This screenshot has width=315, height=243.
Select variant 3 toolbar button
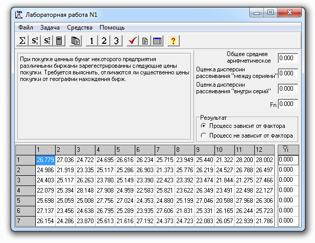(116, 41)
